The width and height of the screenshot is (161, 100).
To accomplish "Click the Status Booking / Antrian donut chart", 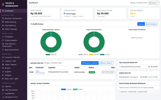I will 51,42.
